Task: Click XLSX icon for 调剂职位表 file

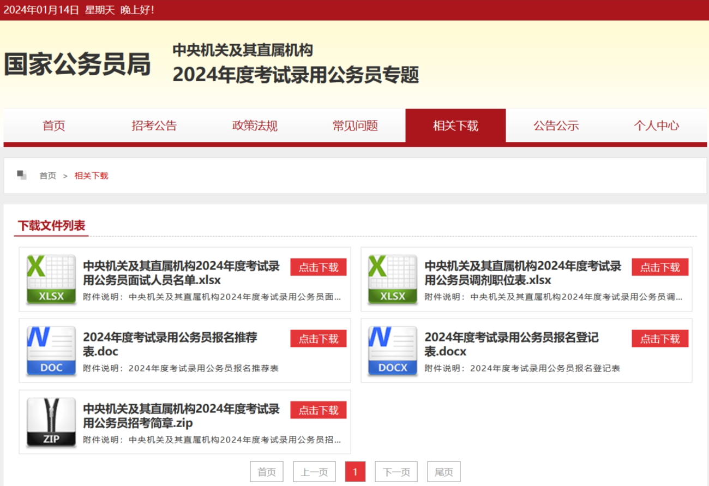Action: tap(393, 279)
